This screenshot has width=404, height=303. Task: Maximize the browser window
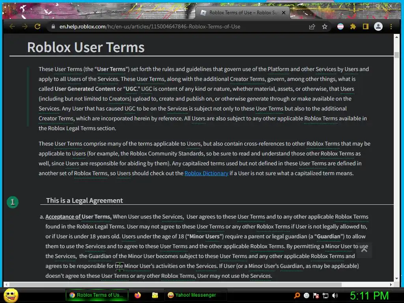[378, 6]
